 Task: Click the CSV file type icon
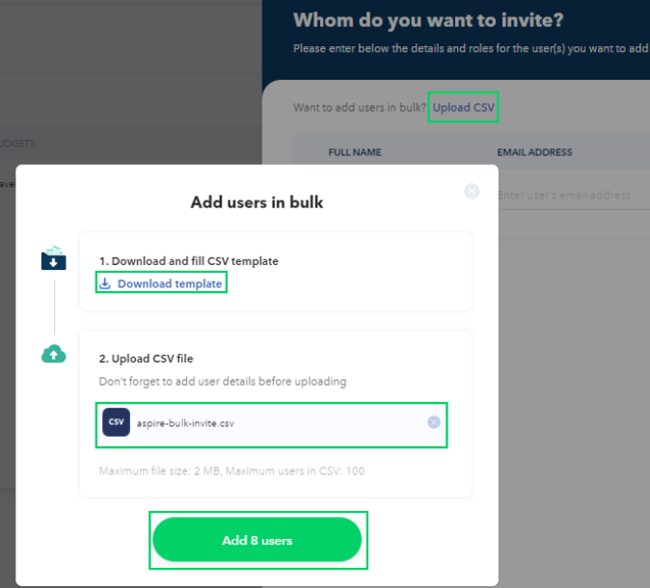pyautogui.click(x=116, y=422)
